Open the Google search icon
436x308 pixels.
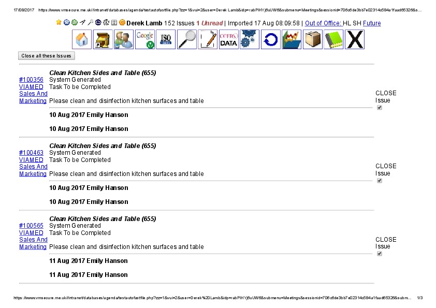pyautogui.click(x=144, y=39)
